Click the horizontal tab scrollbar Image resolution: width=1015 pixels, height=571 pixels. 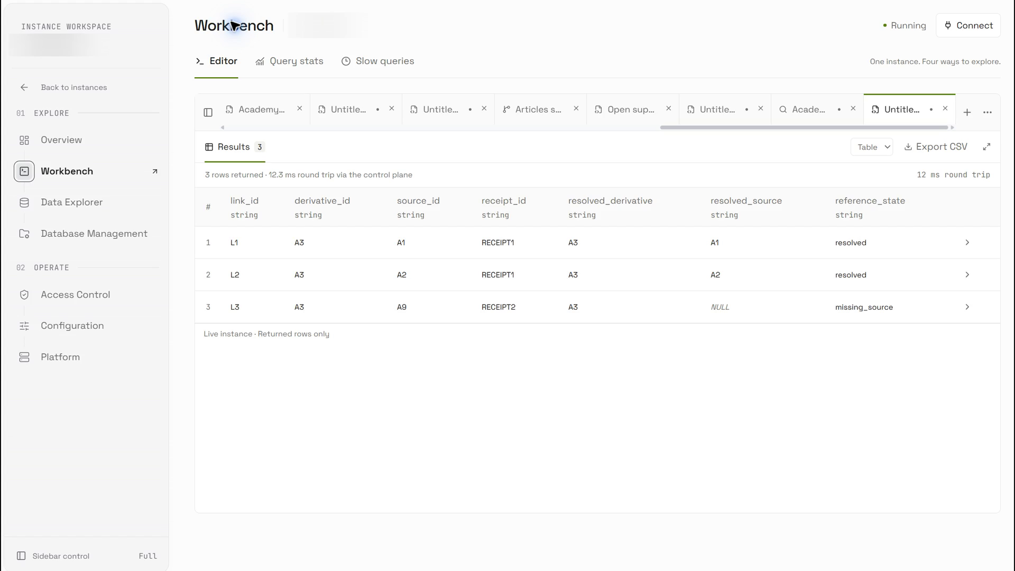pos(804,127)
